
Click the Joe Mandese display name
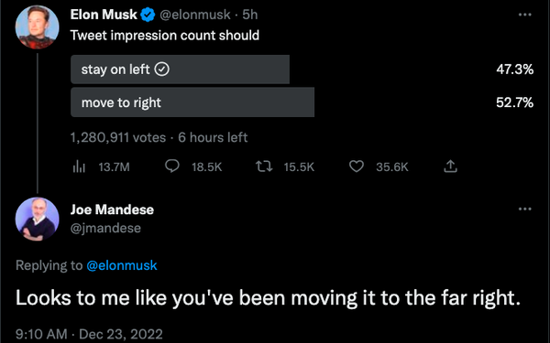point(112,209)
